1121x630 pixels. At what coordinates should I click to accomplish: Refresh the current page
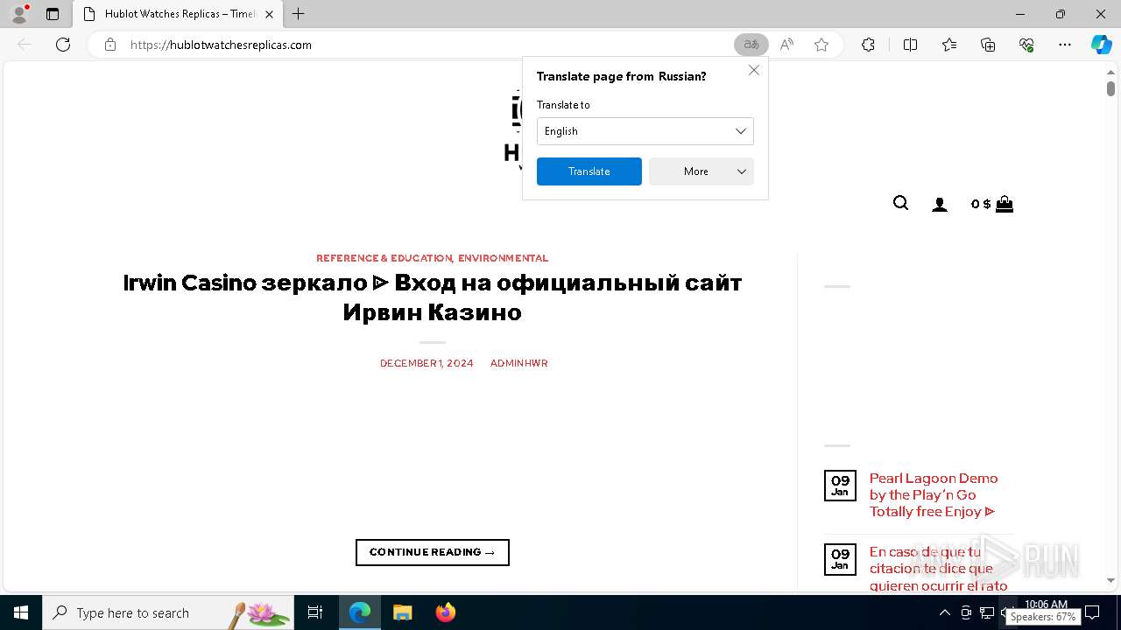63,45
